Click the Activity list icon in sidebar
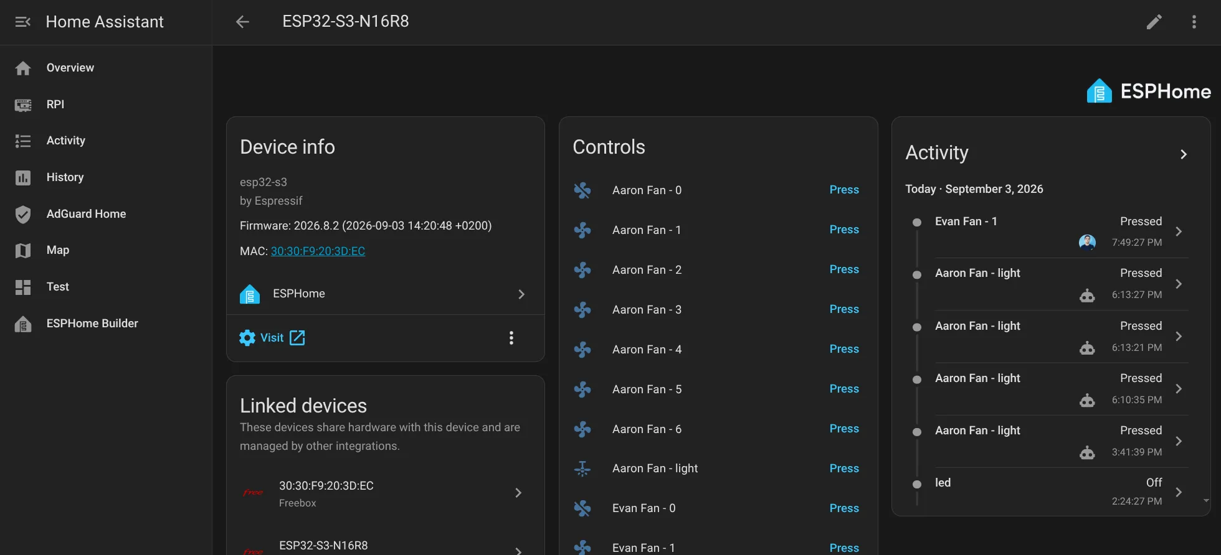 [23, 141]
